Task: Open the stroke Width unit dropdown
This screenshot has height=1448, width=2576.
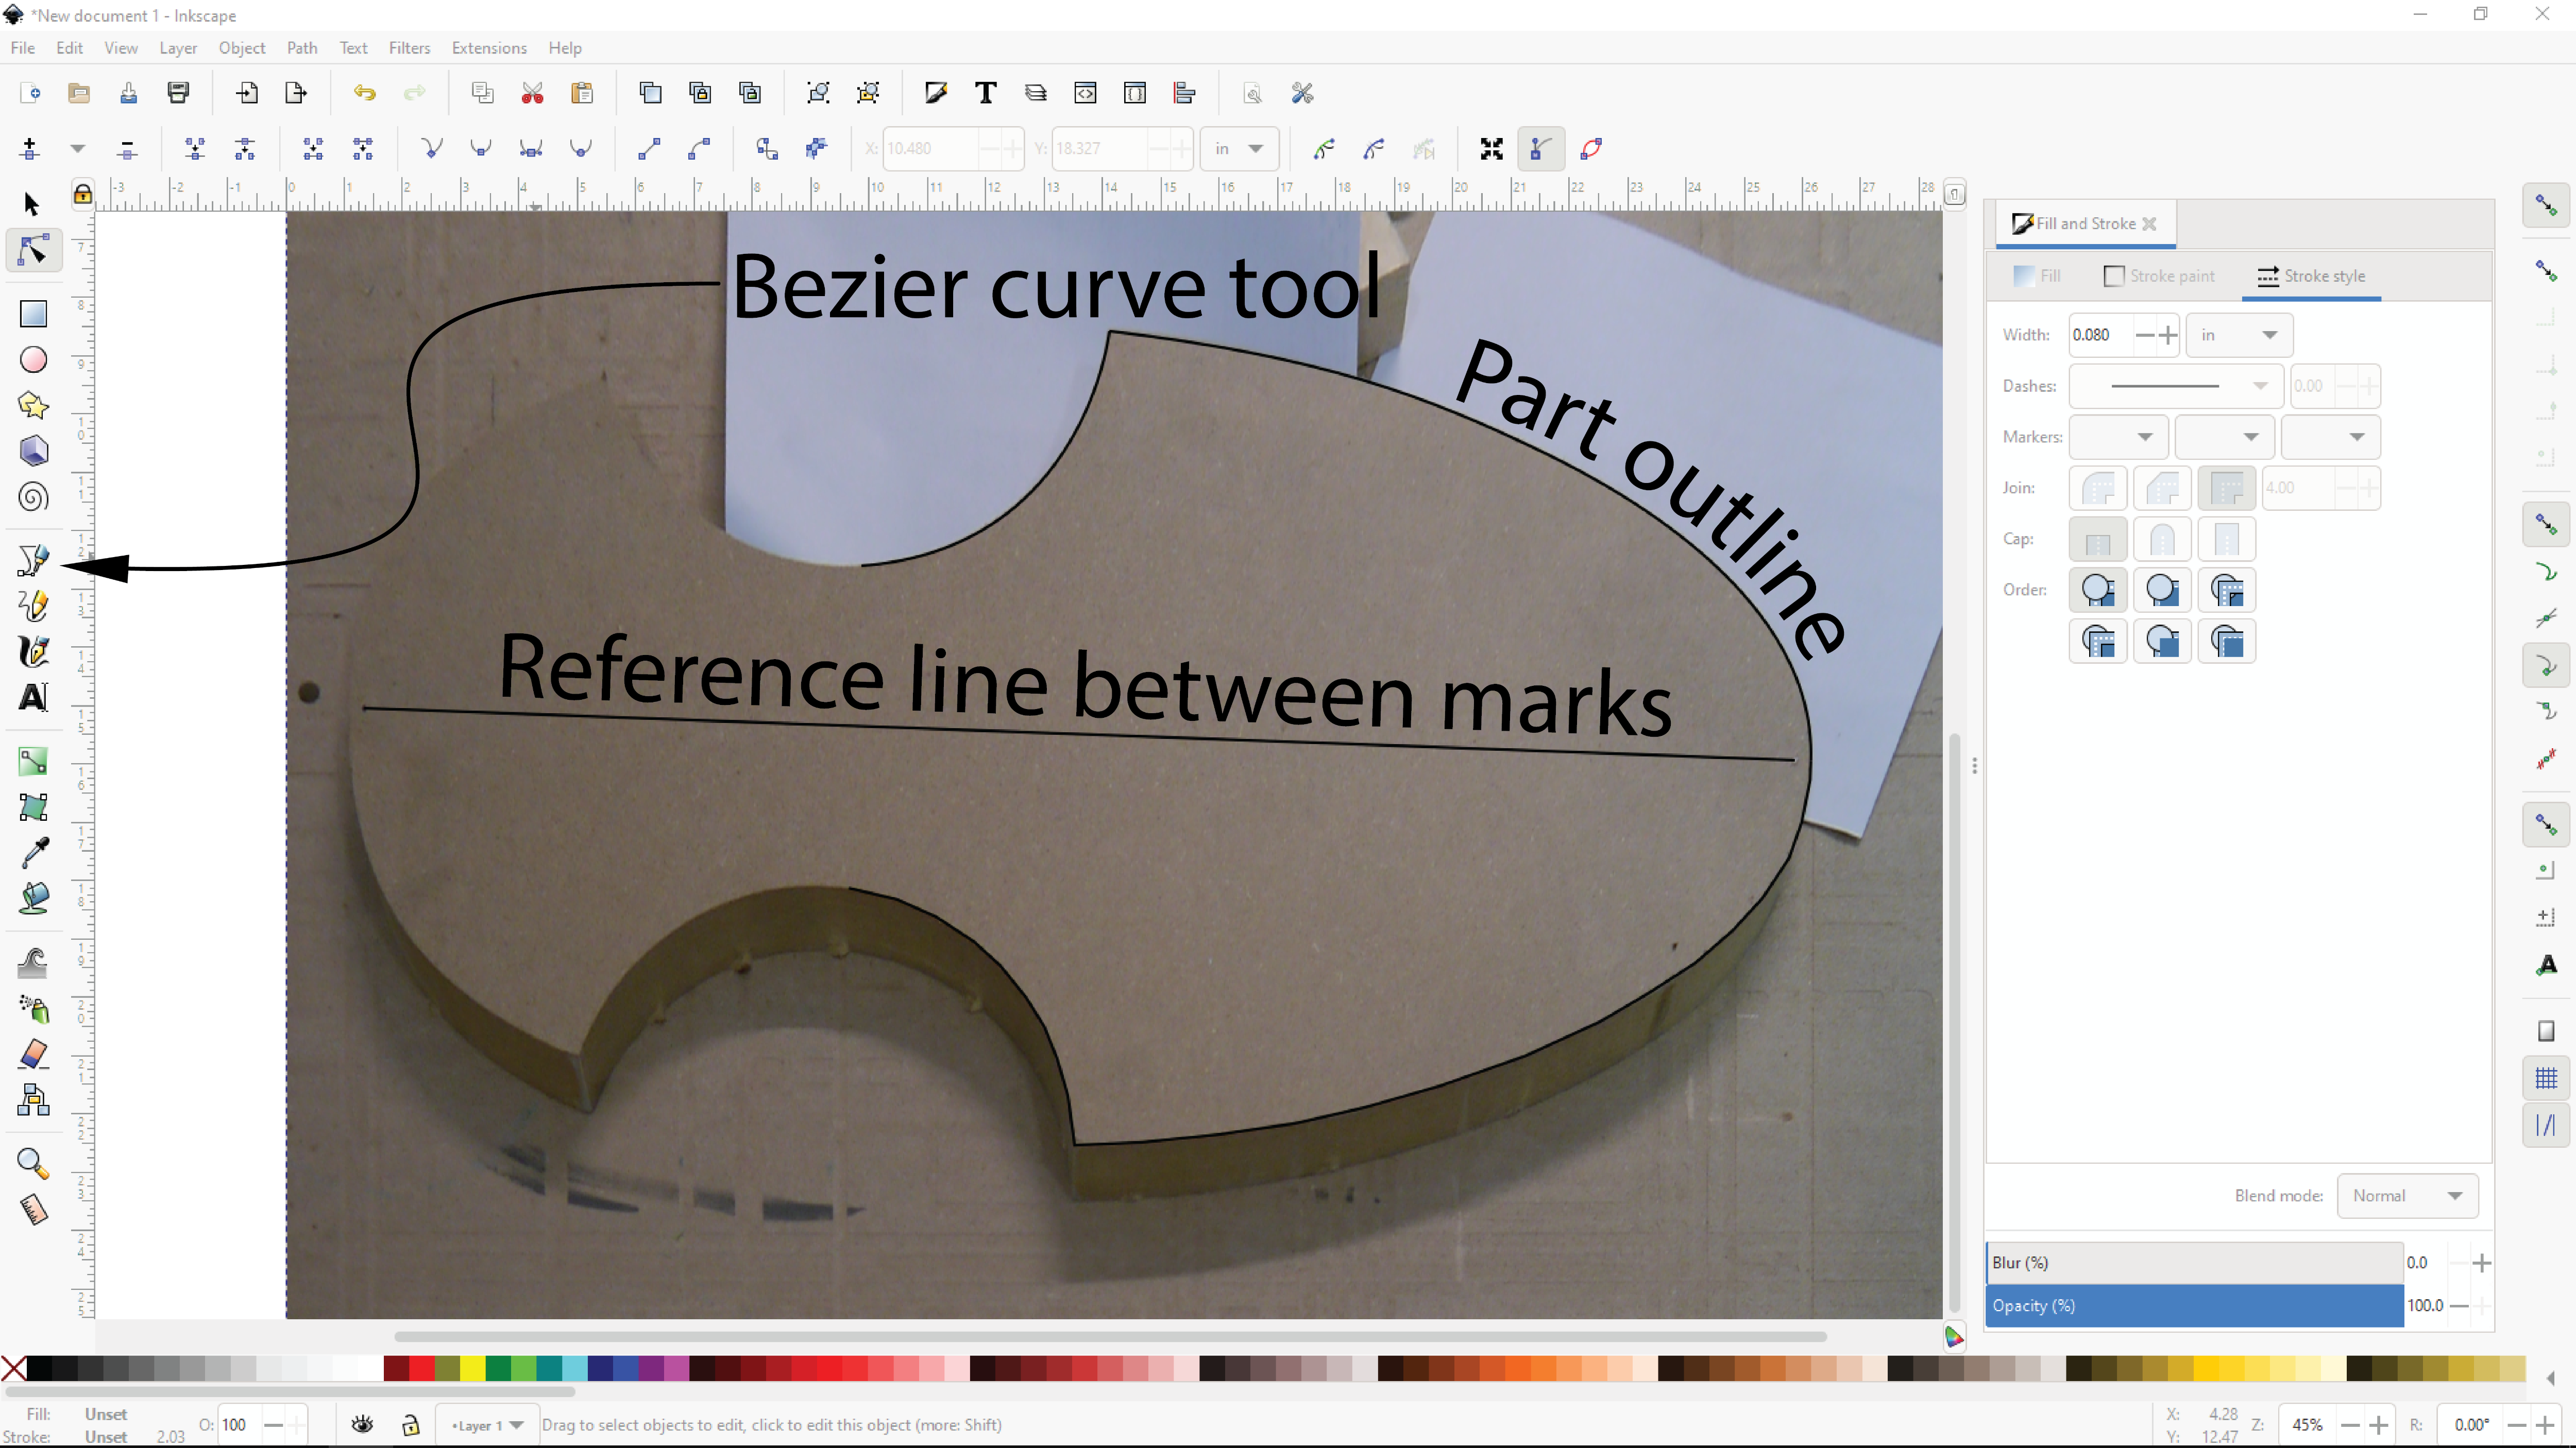Action: click(x=2238, y=335)
